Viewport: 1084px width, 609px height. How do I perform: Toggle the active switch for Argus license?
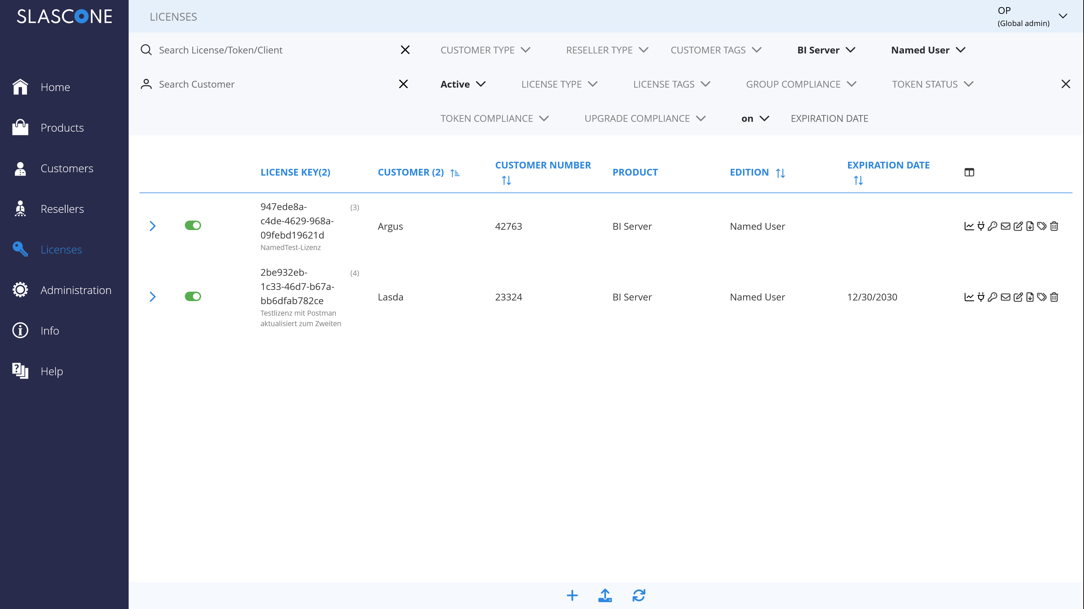pyautogui.click(x=193, y=225)
